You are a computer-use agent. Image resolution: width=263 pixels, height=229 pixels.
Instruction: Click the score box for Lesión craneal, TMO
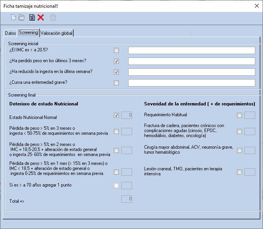click(250, 172)
